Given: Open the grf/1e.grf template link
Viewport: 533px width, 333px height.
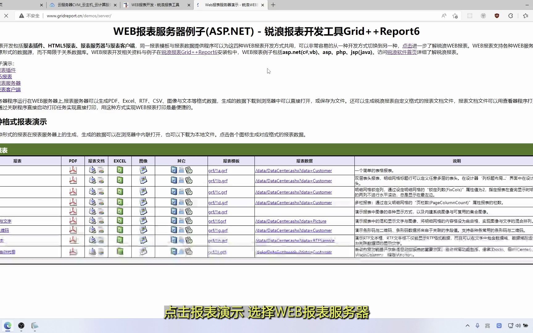Looking at the screenshot, I should coord(218,212).
